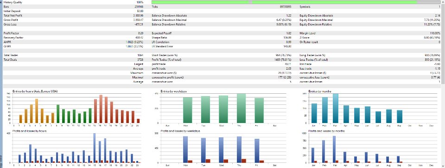The image size is (445, 168).
Task: Select the consecutive losses ($) label
Action: point(313,73)
